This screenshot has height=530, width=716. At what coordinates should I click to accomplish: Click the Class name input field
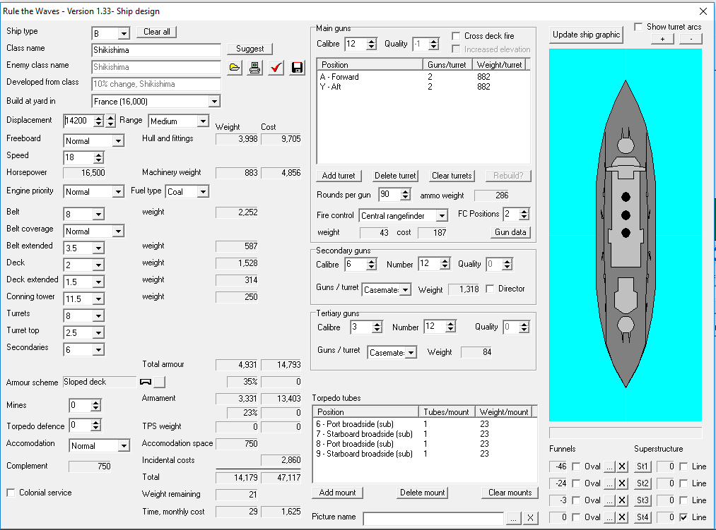pyautogui.click(x=155, y=50)
